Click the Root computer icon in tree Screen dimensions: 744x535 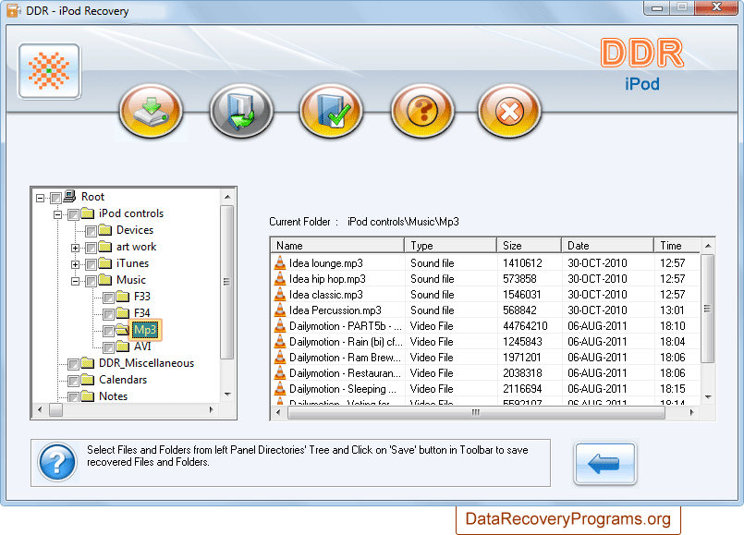70,196
